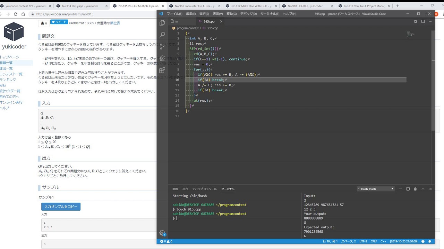Open Source Control view in activity bar
This screenshot has width=444, height=249.
(162, 47)
